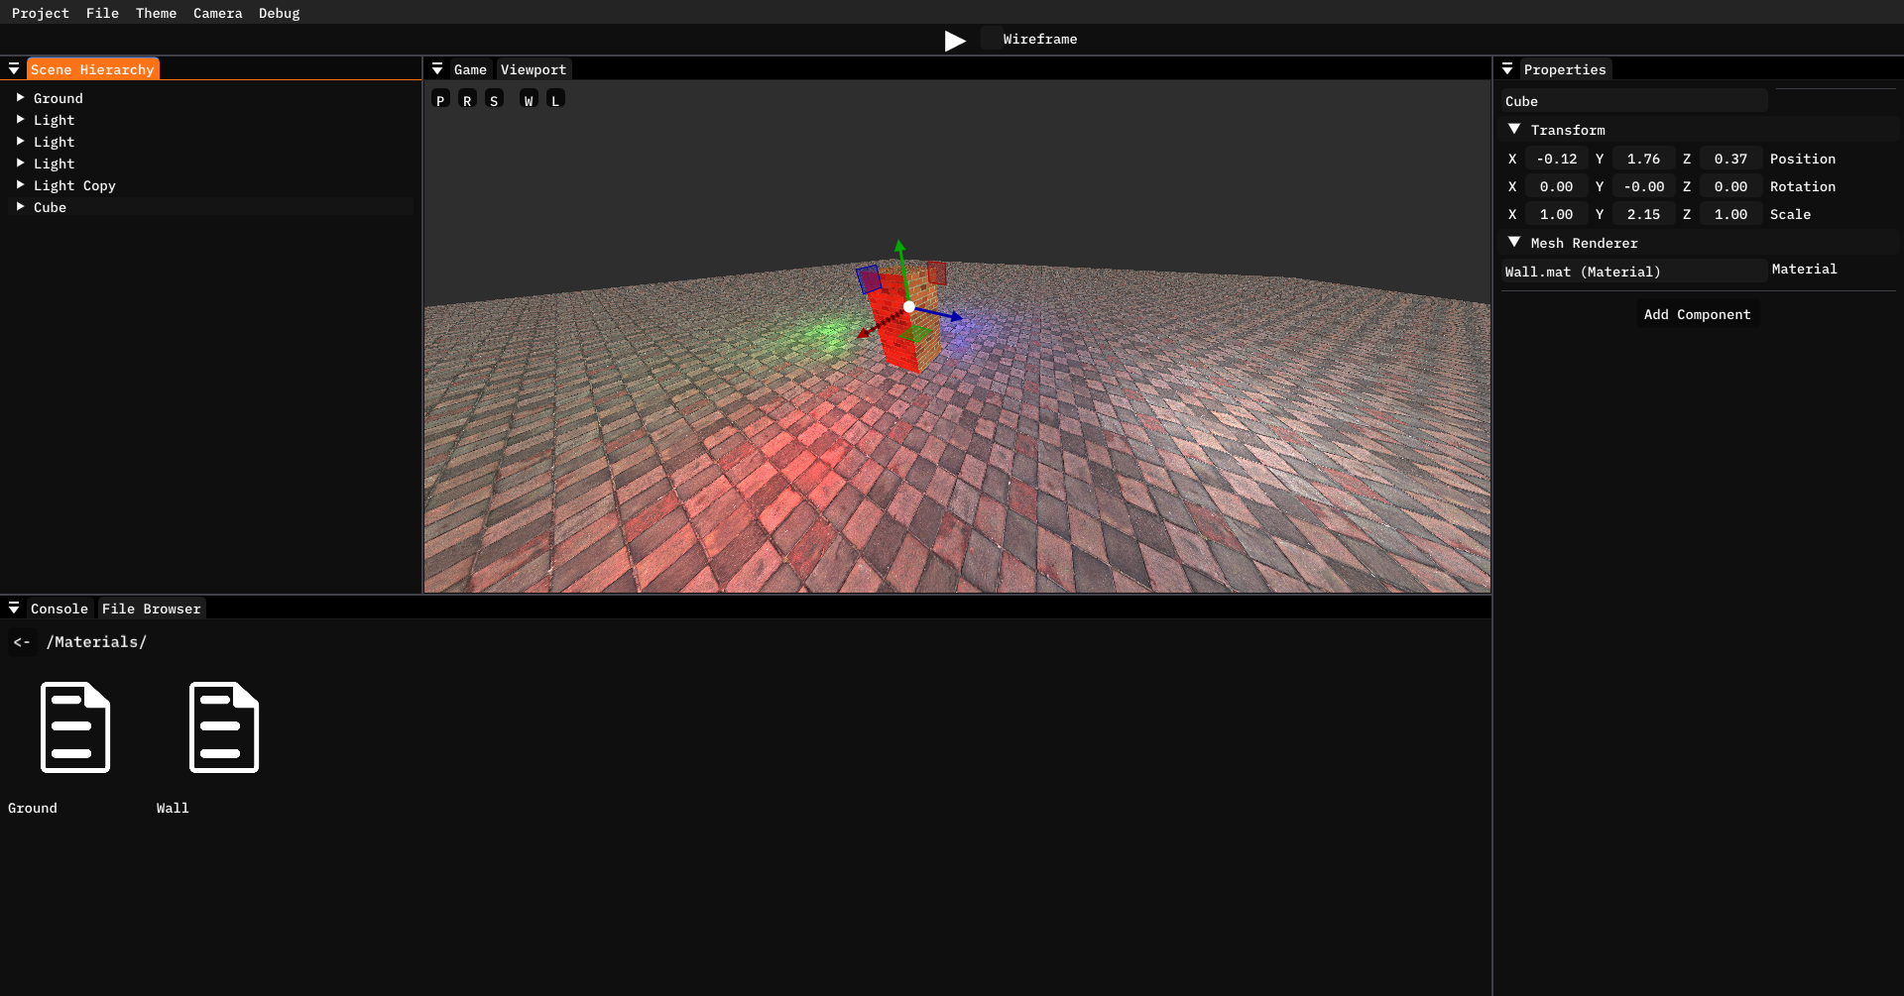Collapse the Mesh Renderer component section
The image size is (1904, 996).
tap(1514, 243)
